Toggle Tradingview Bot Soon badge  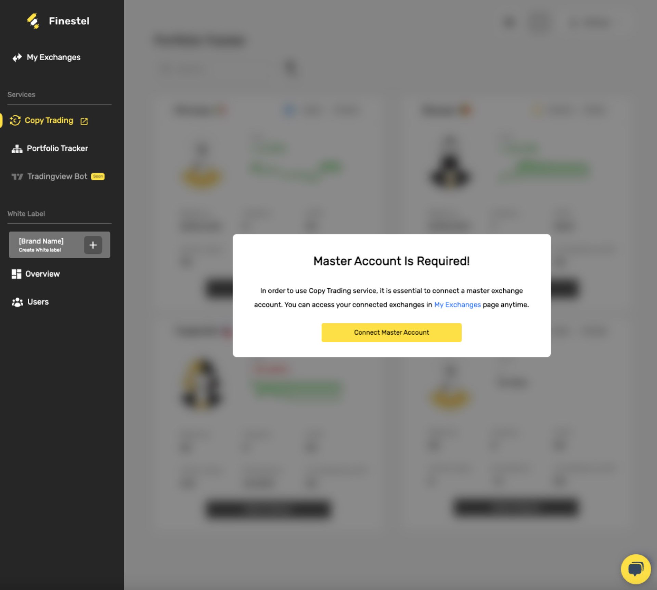97,176
